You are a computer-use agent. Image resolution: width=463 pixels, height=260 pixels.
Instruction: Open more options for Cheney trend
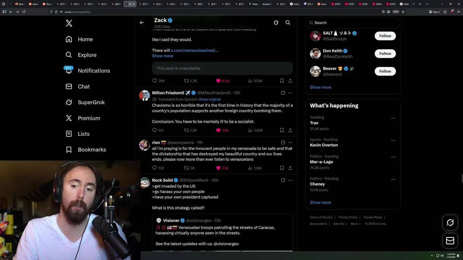click(x=393, y=179)
